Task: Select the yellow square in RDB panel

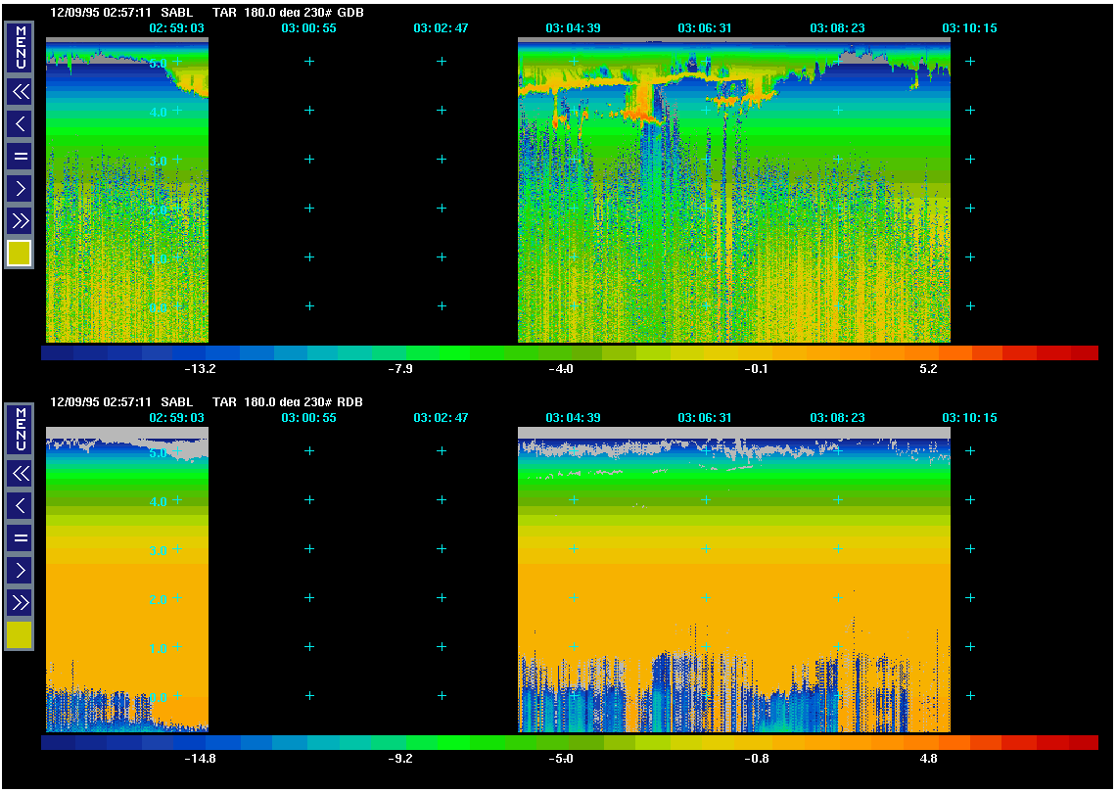Action: pos(20,635)
